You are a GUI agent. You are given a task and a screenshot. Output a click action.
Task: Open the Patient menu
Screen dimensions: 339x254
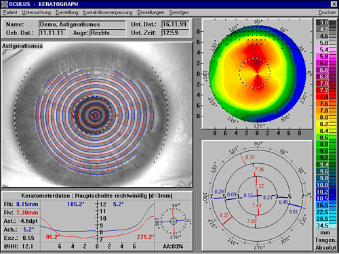10,12
